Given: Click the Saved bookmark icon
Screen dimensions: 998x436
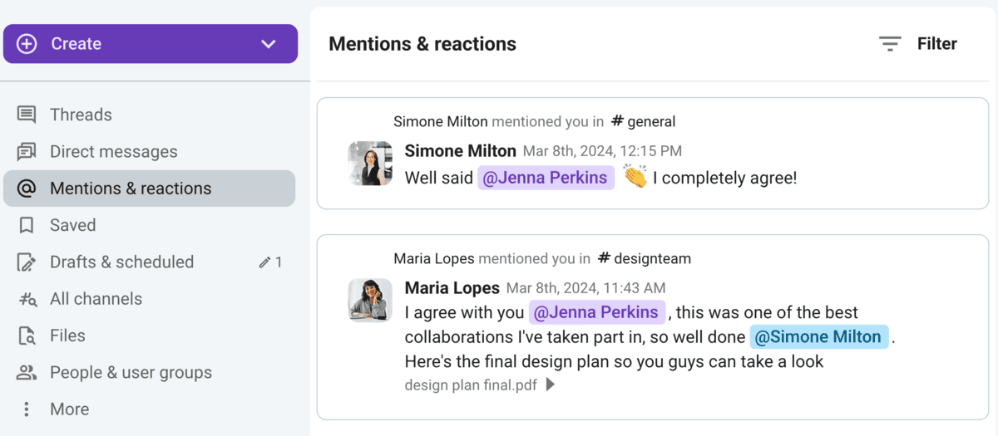Looking at the screenshot, I should pos(27,225).
